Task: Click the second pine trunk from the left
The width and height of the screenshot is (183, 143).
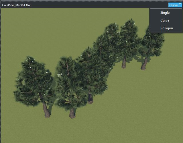Action: point(72,112)
